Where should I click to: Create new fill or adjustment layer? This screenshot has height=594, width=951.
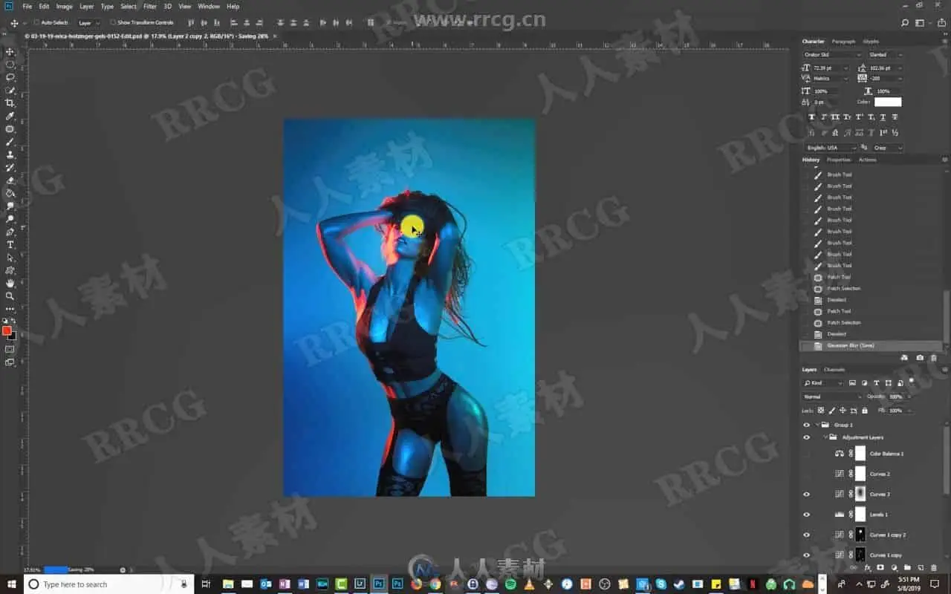click(x=894, y=568)
